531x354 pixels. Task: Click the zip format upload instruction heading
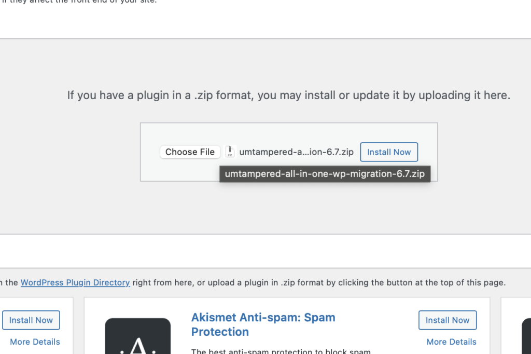[x=288, y=96]
